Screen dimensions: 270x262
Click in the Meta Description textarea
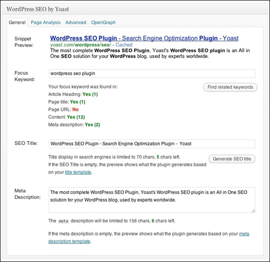(152, 200)
